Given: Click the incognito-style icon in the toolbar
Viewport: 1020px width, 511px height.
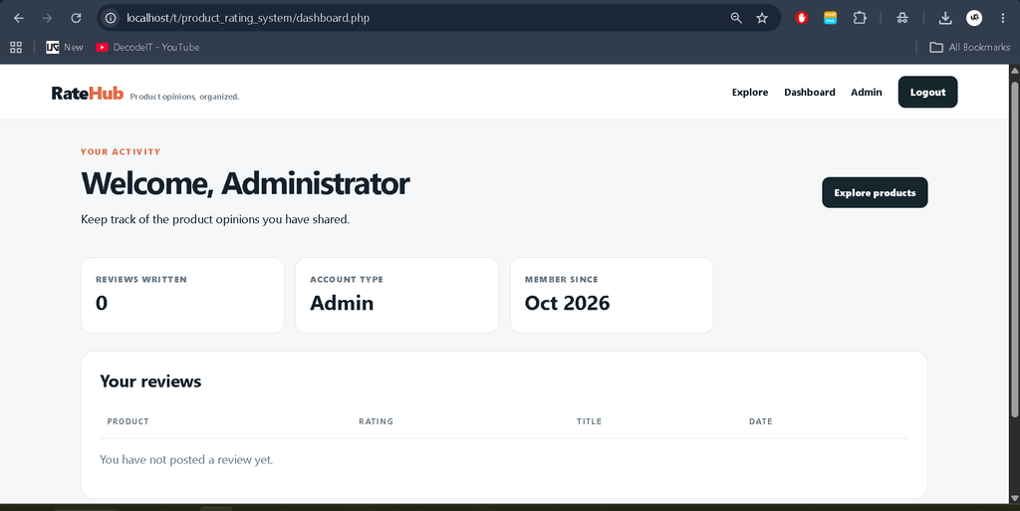Looking at the screenshot, I should tap(901, 18).
